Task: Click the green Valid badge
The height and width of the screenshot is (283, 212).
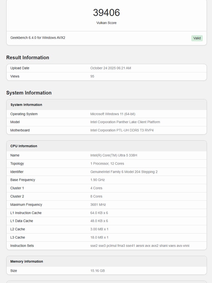Action: pos(197,38)
